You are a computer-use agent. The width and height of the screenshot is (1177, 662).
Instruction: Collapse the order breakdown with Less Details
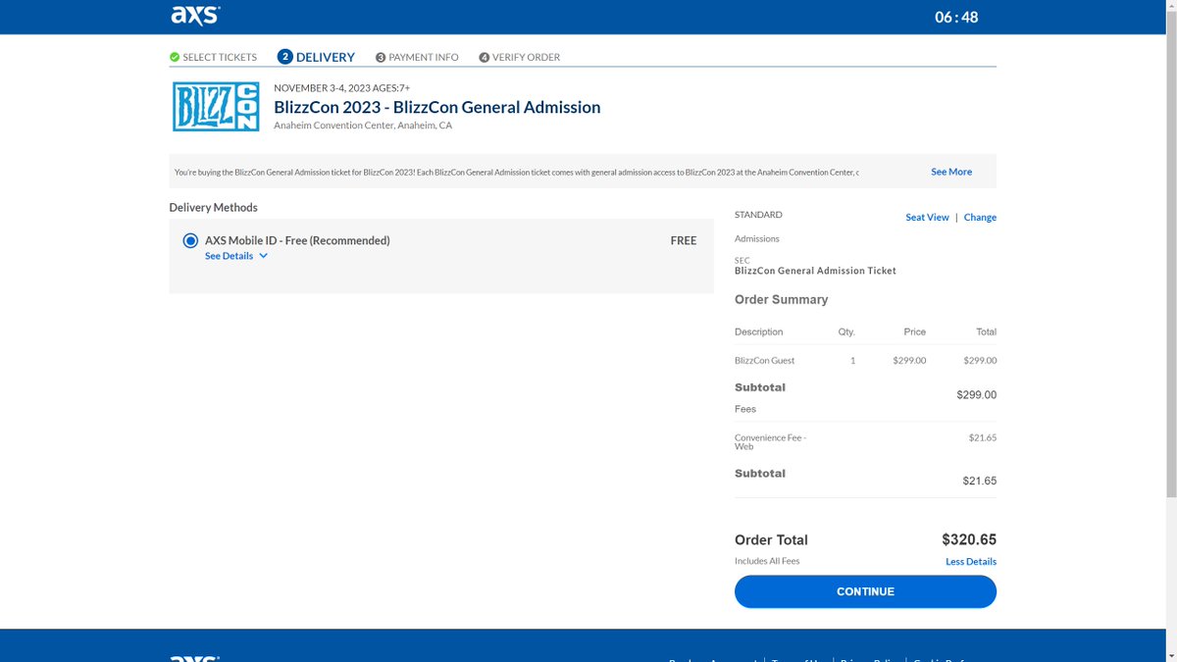pyautogui.click(x=971, y=562)
